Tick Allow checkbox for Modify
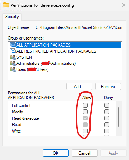 click(x=85, y=112)
